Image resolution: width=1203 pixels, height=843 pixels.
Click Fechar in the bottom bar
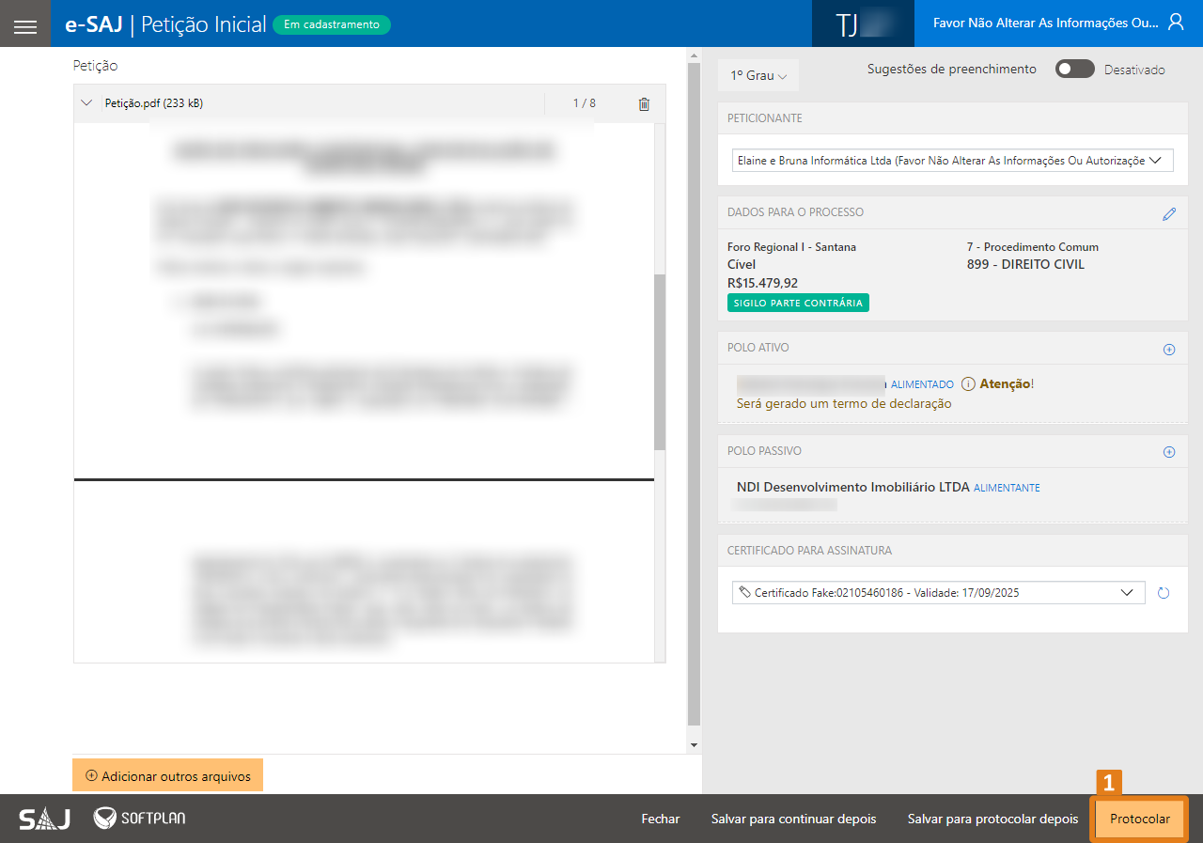click(x=660, y=820)
